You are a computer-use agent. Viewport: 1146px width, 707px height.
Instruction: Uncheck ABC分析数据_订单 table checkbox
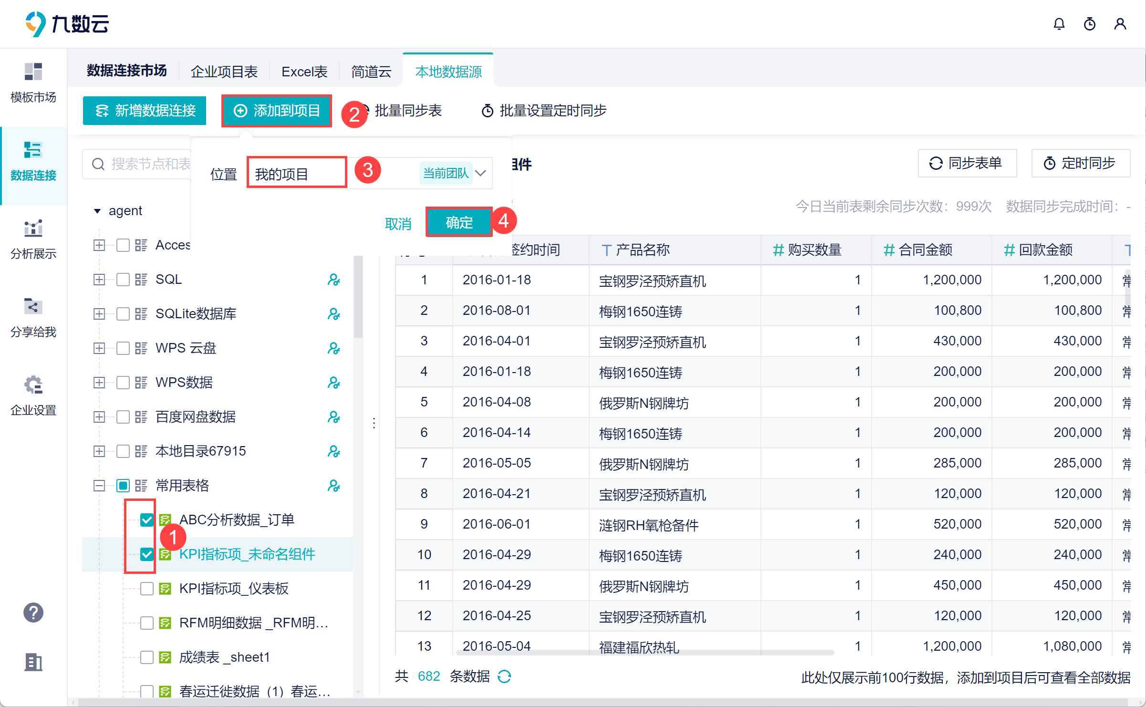point(146,520)
